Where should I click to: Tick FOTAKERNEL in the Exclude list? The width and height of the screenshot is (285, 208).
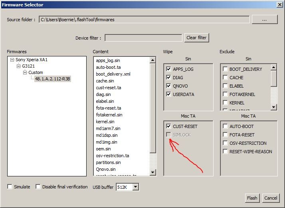(x=225, y=94)
